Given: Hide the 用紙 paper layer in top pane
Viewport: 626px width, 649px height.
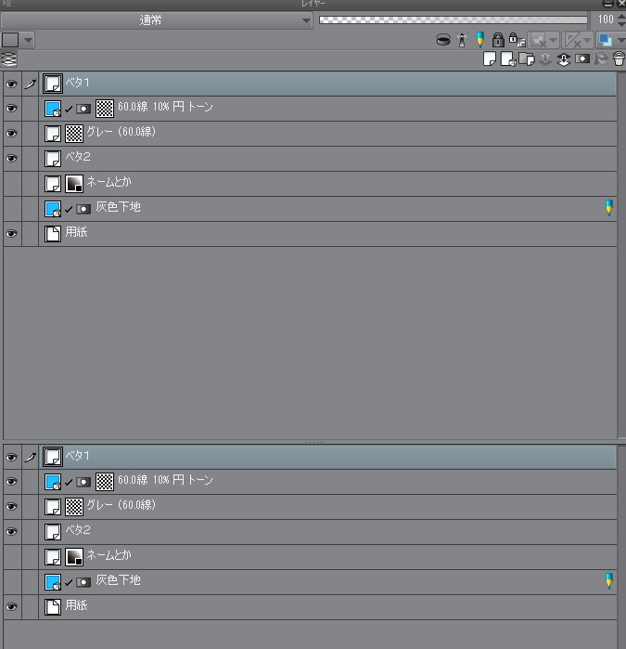Looking at the screenshot, I should point(11,234).
